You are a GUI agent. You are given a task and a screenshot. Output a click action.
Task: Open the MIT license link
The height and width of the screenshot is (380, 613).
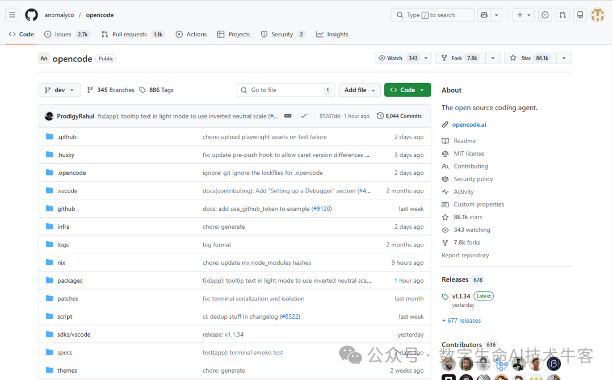pyautogui.click(x=469, y=153)
